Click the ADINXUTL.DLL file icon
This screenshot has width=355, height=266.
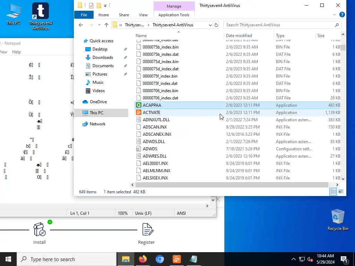click(x=138, y=119)
